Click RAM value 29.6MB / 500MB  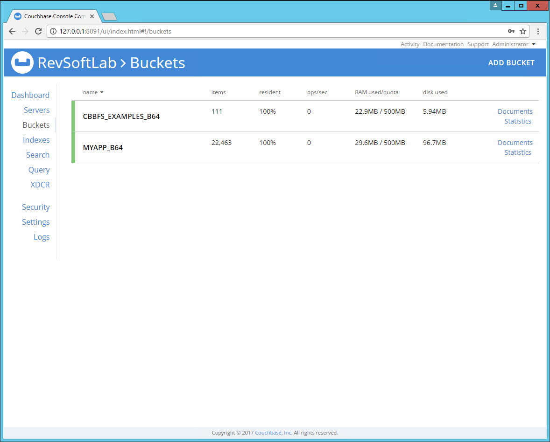tap(380, 143)
